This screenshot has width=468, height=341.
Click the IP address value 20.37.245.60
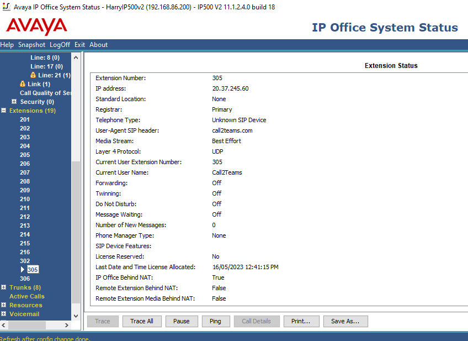pos(231,88)
